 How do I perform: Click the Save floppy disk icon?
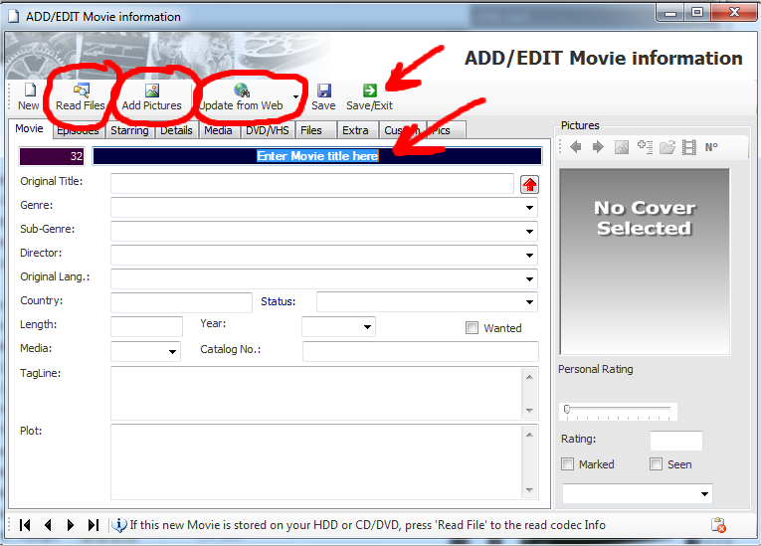[x=323, y=91]
